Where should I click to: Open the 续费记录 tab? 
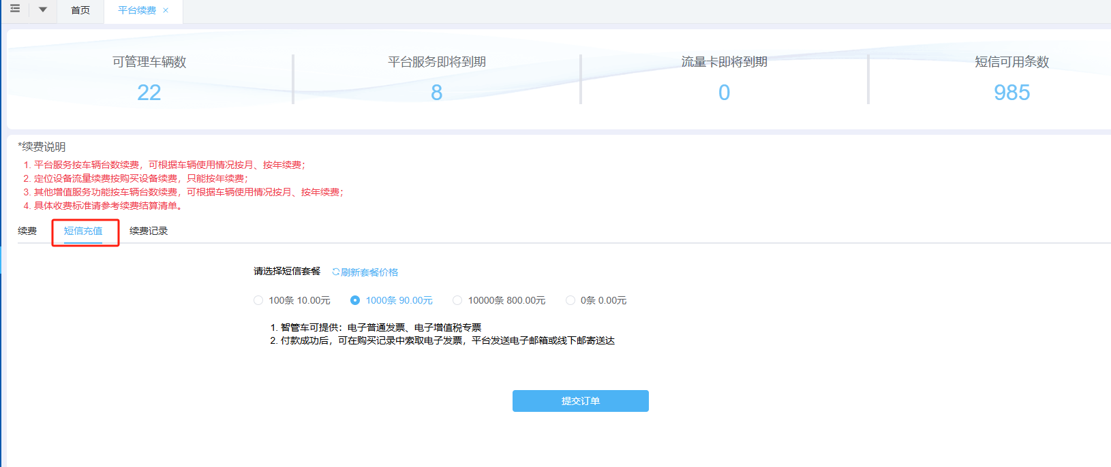coord(149,231)
